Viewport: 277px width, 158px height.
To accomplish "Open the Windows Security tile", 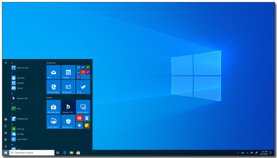I will click(68, 122).
